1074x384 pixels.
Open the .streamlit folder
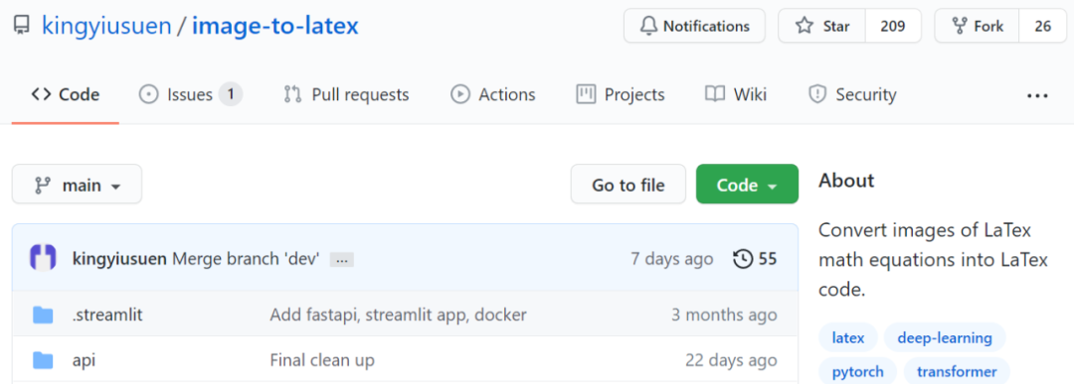coord(107,315)
